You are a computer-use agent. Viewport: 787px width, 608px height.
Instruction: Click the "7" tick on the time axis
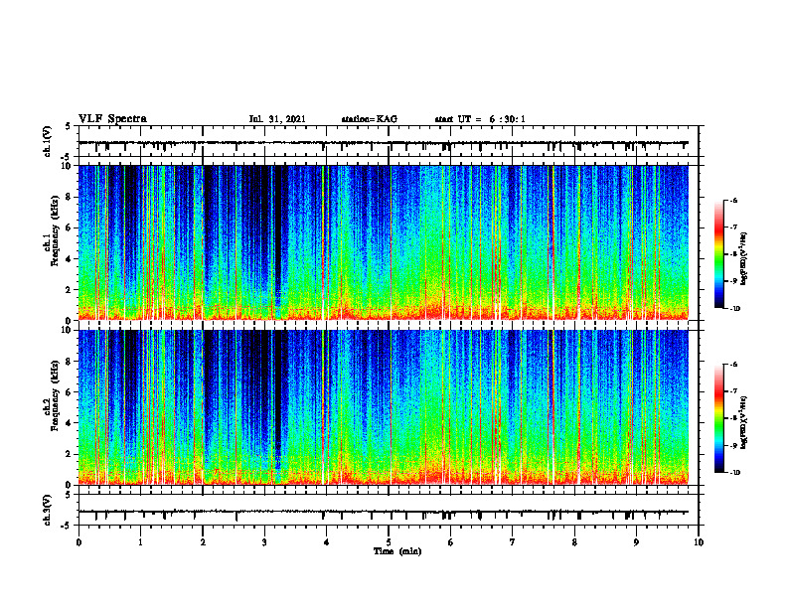pos(513,542)
